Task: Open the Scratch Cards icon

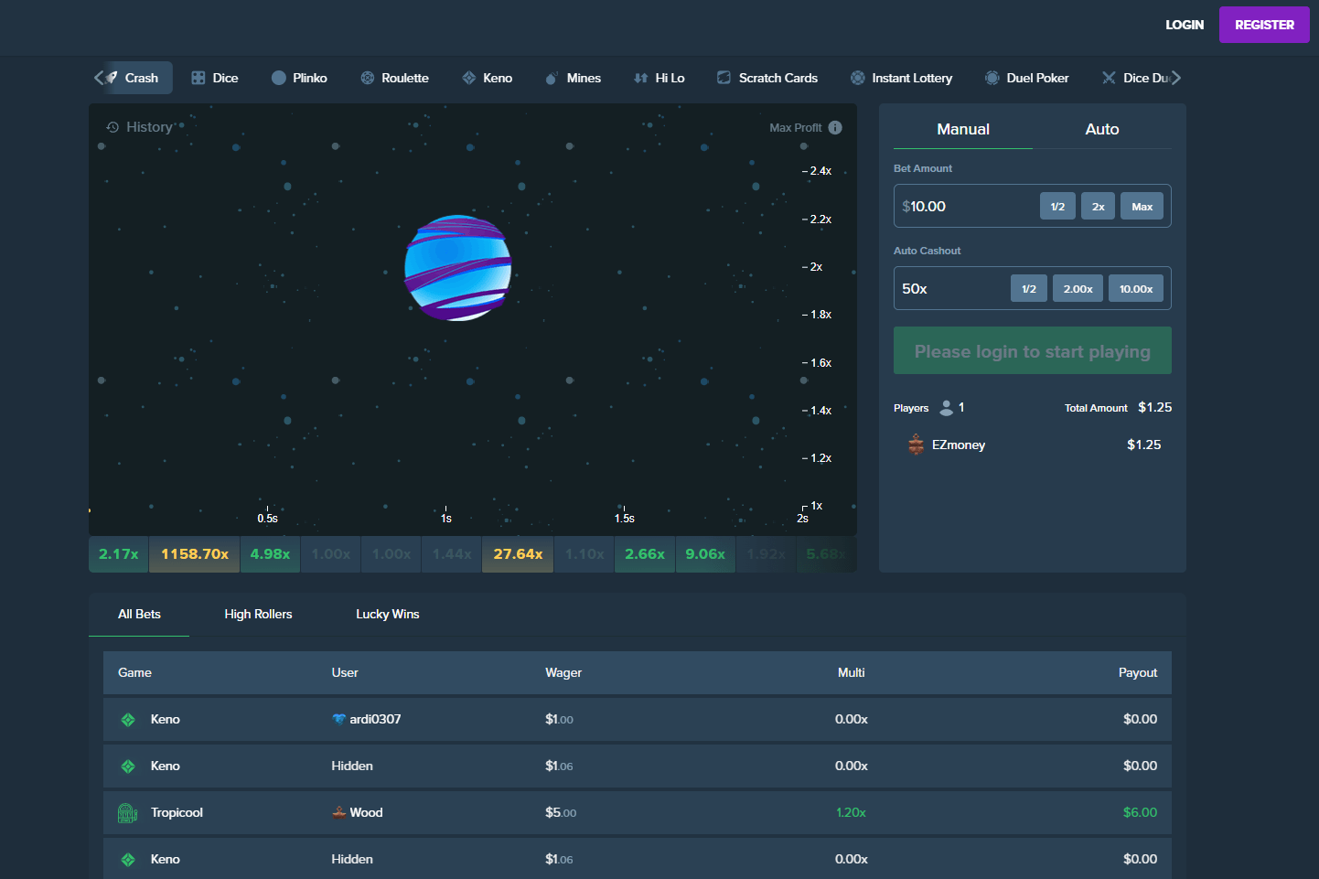Action: point(724,78)
